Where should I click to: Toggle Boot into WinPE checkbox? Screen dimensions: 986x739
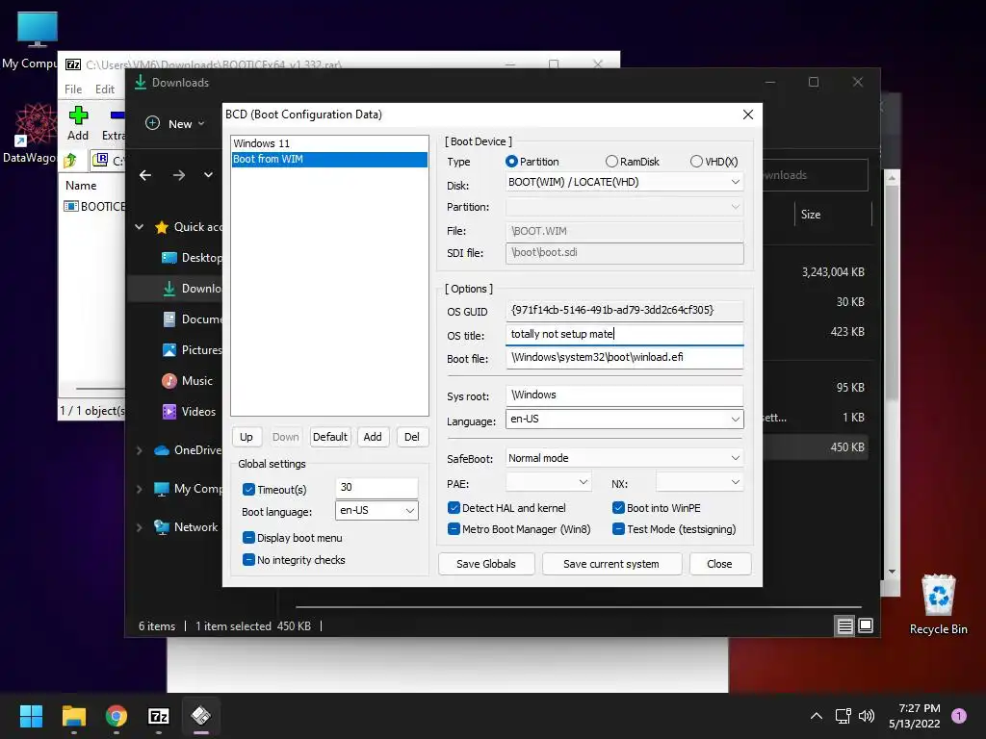618,508
